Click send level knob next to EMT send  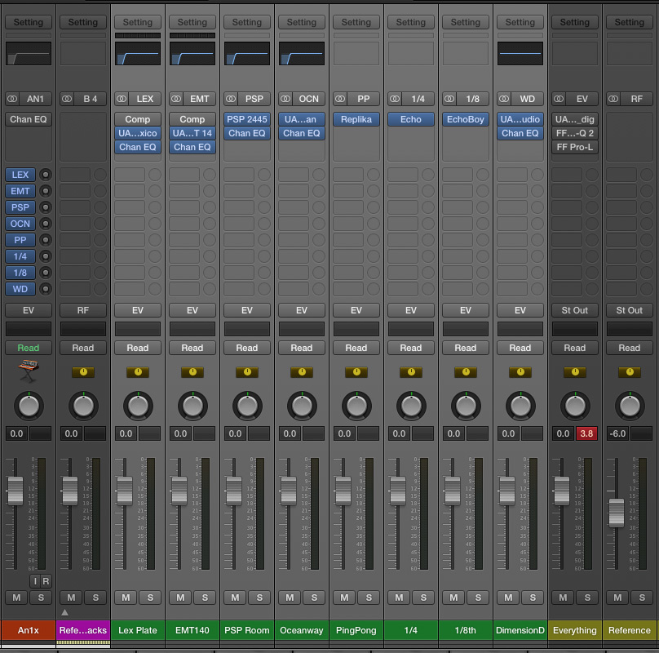(x=46, y=191)
